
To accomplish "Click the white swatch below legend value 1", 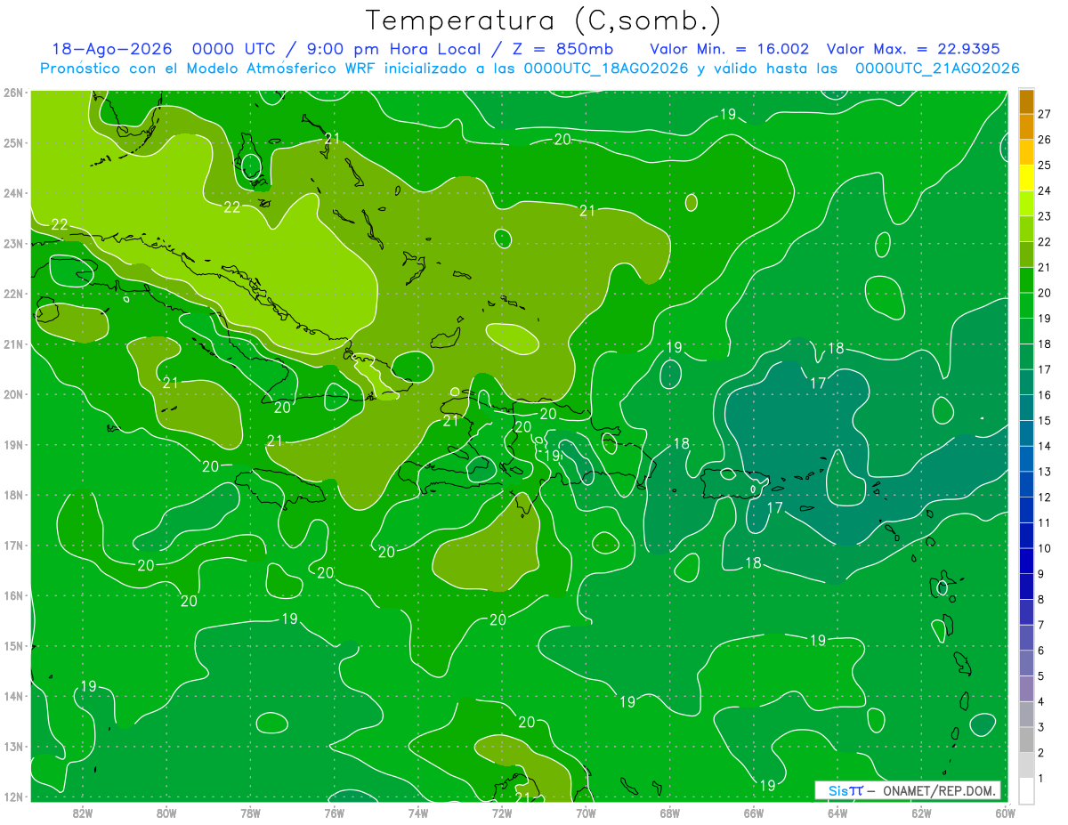I will (x=1026, y=790).
